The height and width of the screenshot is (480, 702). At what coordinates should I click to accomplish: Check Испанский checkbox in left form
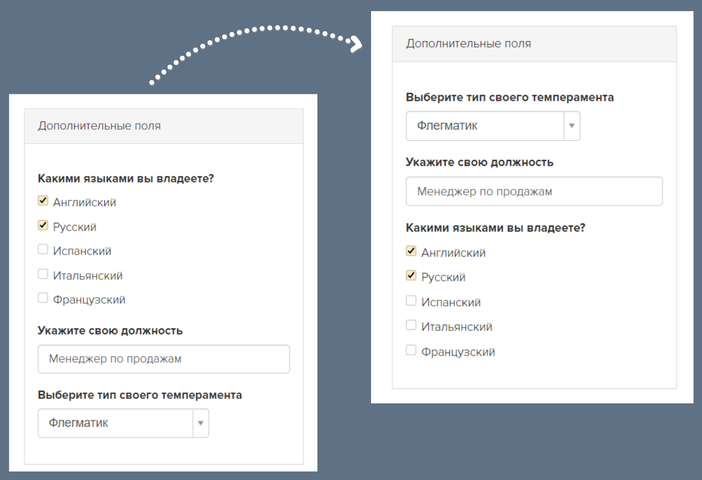43,249
